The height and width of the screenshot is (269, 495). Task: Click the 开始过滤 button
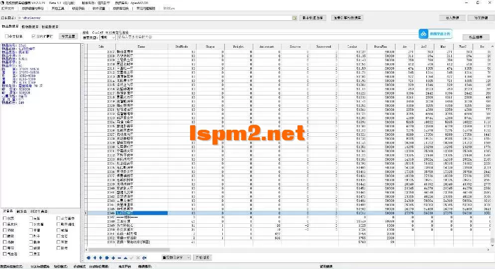[202, 258]
